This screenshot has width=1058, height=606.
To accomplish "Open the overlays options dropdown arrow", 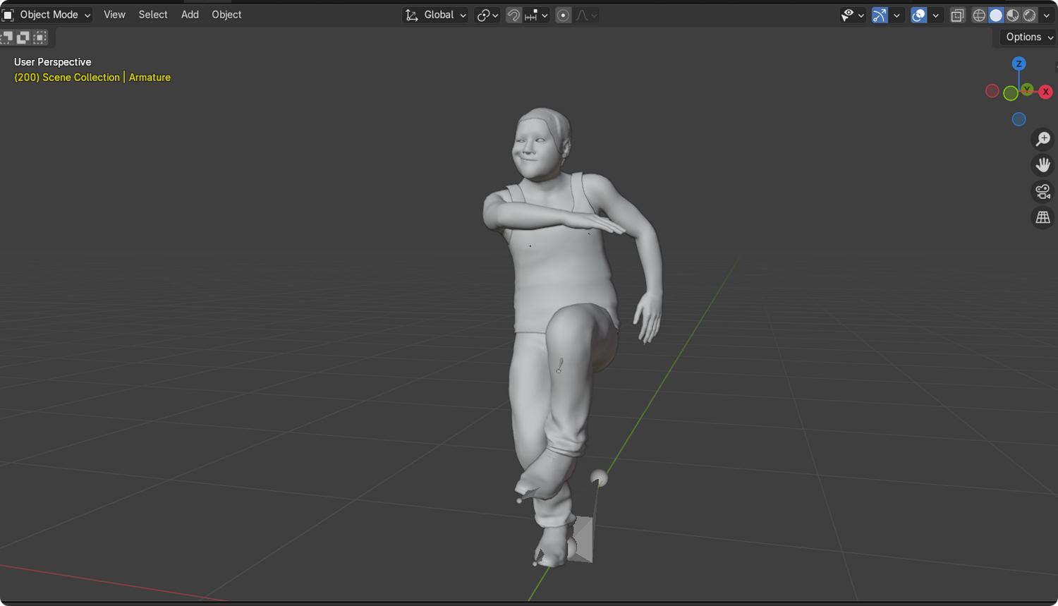I will [x=935, y=15].
